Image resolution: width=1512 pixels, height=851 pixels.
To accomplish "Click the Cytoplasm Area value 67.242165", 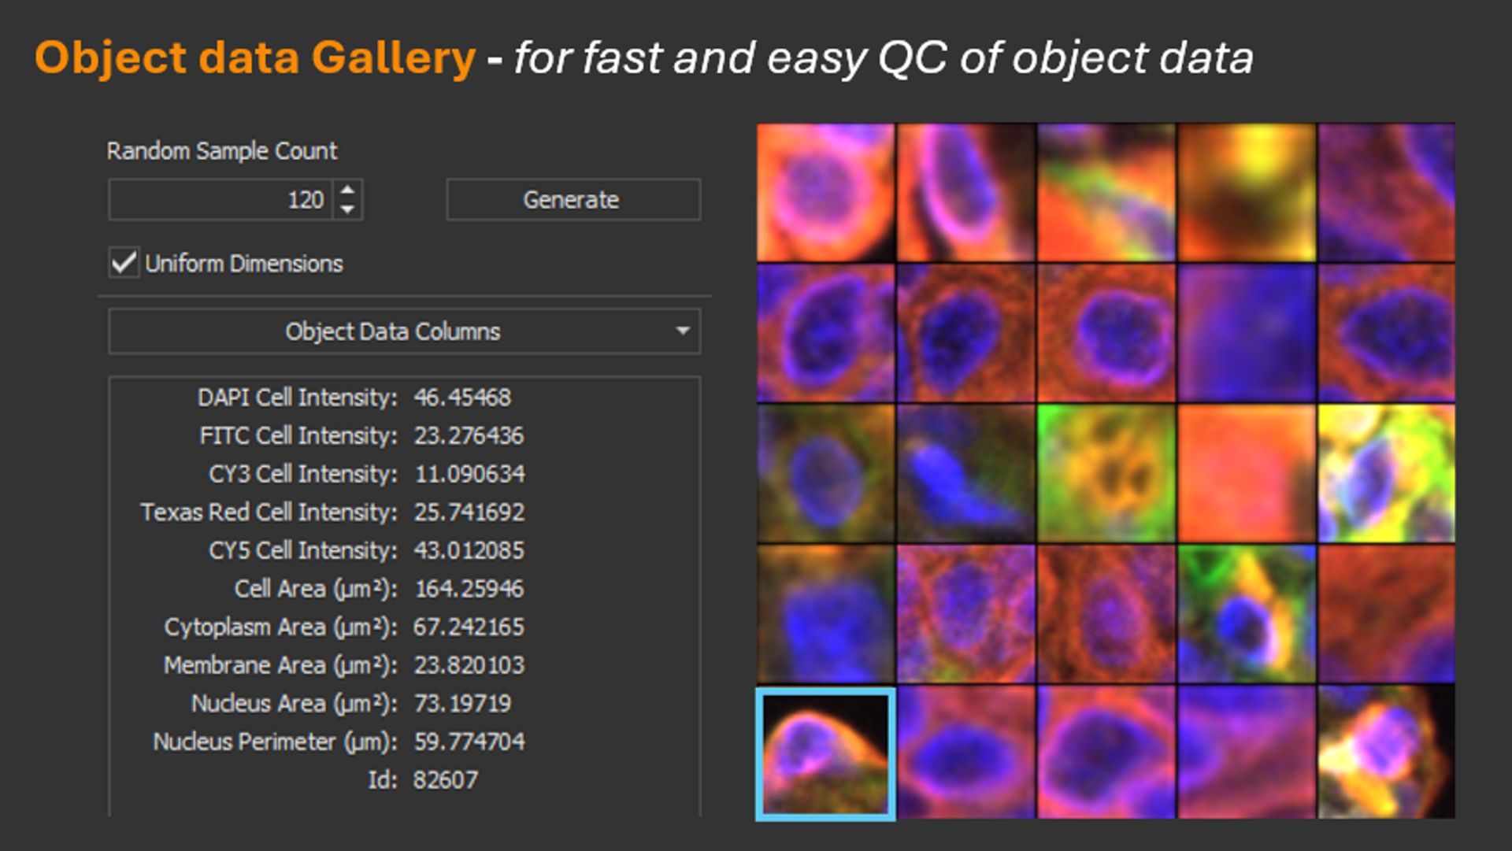I will 469,627.
